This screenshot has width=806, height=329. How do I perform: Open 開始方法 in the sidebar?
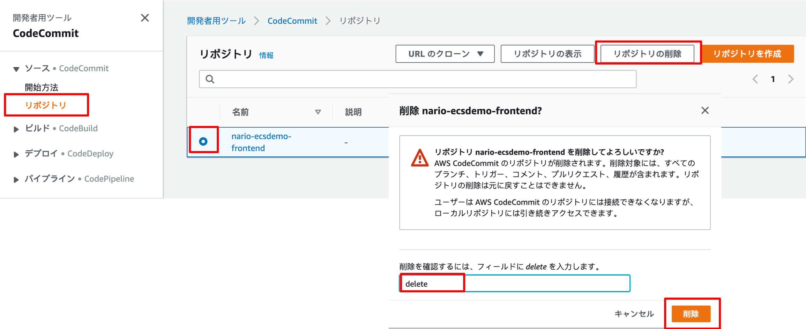pyautogui.click(x=42, y=87)
